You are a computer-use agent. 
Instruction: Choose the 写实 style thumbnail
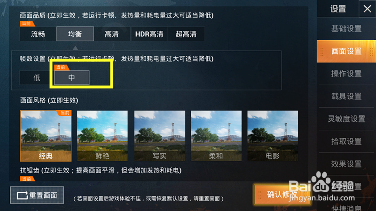[160, 136]
